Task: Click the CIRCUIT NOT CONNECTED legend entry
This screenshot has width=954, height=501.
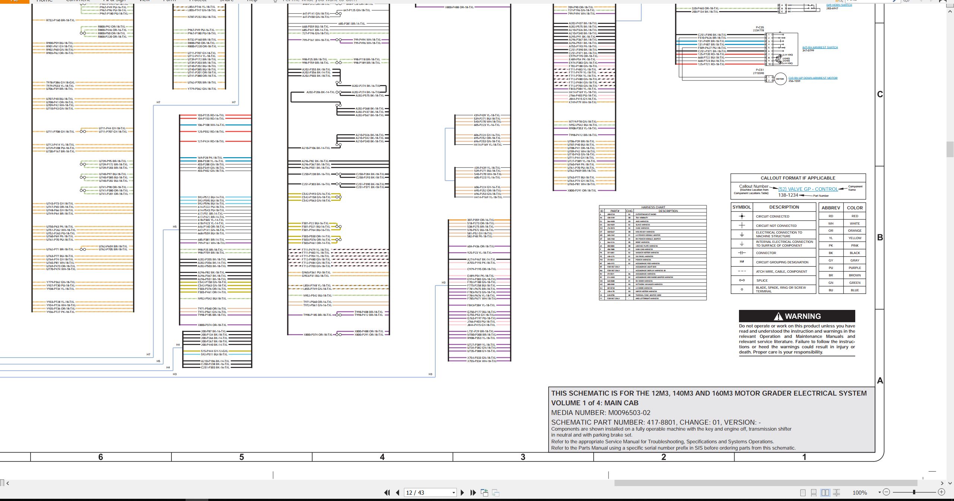Action: pyautogui.click(x=776, y=226)
